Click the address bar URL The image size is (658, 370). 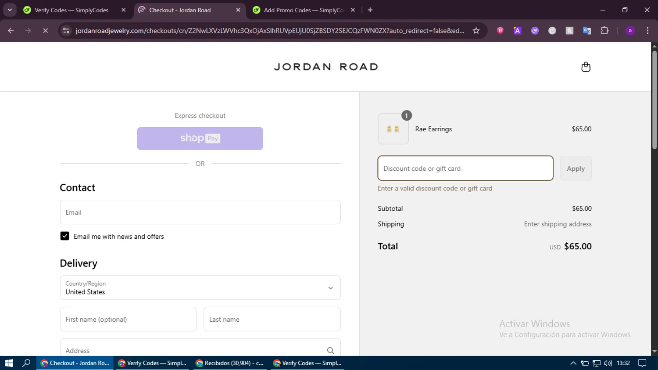tap(270, 31)
